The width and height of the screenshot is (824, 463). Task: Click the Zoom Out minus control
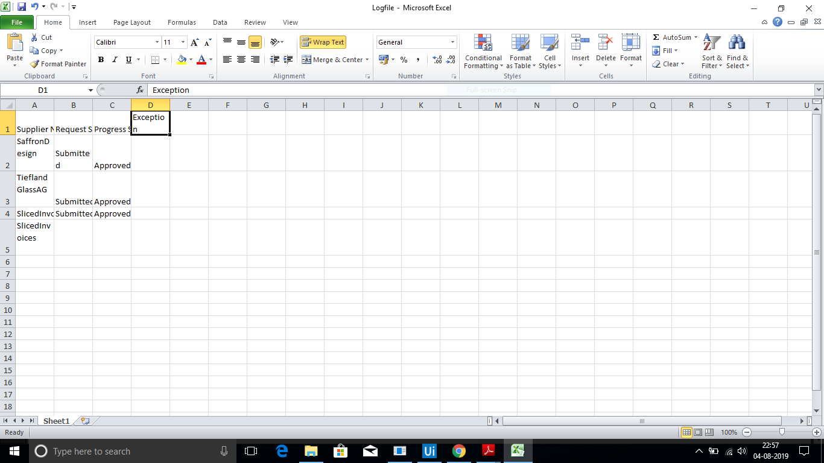click(x=746, y=432)
